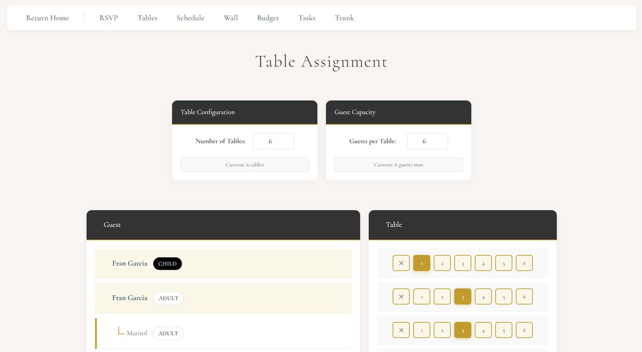Assign Marisol to table 5
This screenshot has width=642, height=352.
point(504,330)
